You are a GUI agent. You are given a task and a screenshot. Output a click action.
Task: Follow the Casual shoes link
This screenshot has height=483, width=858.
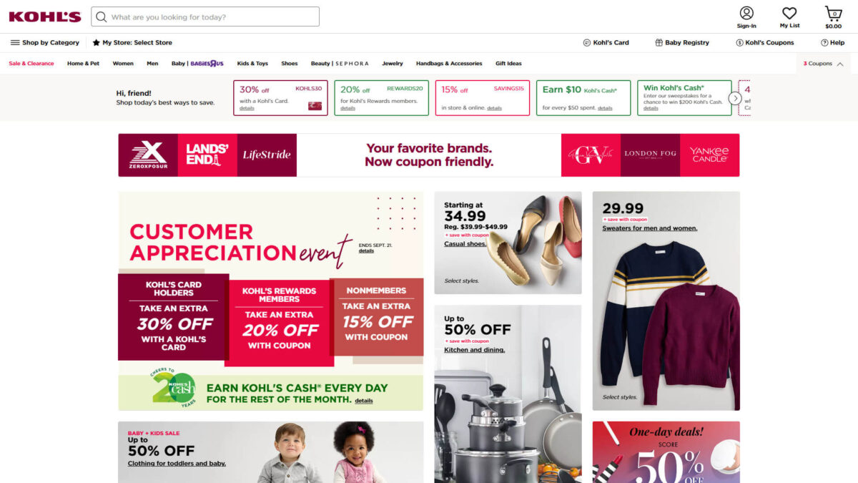point(465,244)
